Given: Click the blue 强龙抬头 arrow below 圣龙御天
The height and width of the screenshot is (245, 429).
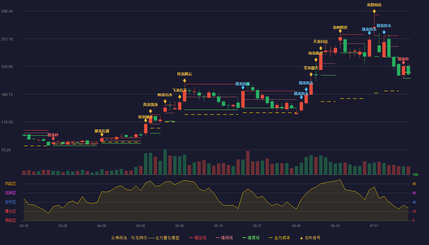Looking at the screenshot, I should pyautogui.click(x=306, y=89).
